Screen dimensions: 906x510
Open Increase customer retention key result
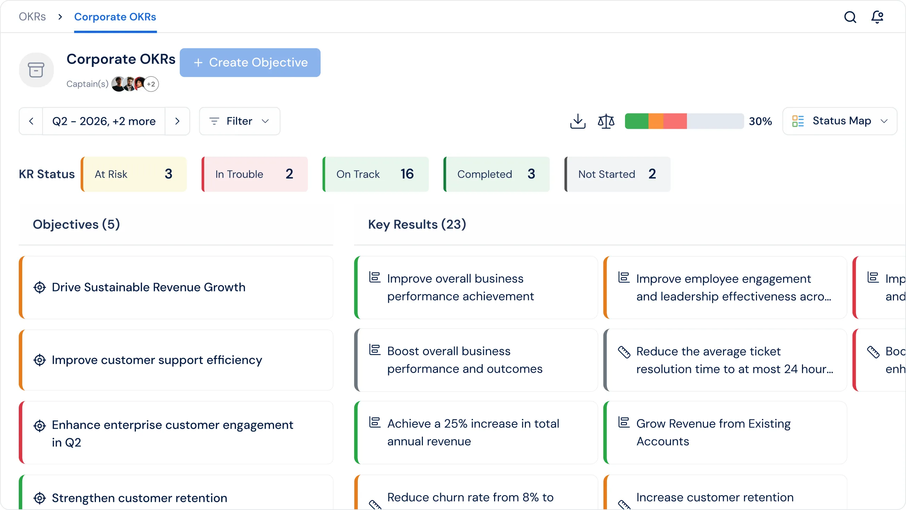click(x=725, y=492)
